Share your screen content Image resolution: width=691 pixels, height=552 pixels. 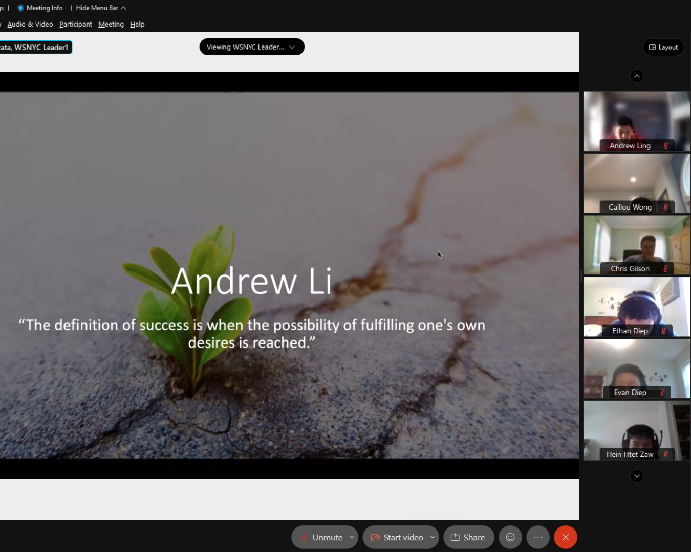coord(468,537)
